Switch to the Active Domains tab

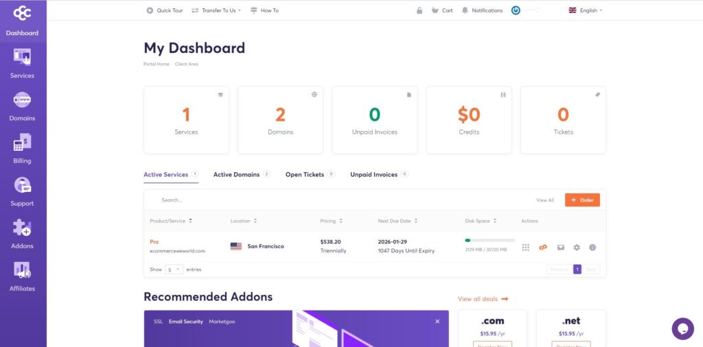pyautogui.click(x=236, y=175)
